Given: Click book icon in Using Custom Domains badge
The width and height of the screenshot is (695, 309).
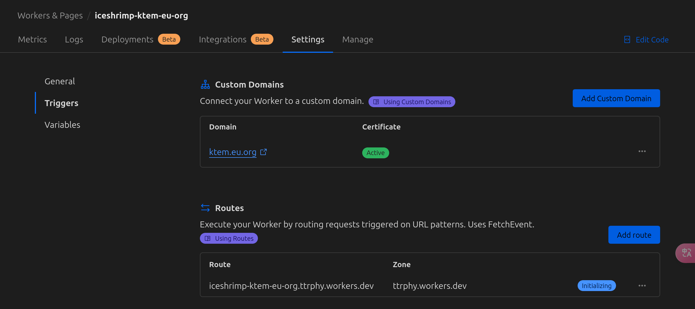Looking at the screenshot, I should tap(376, 102).
